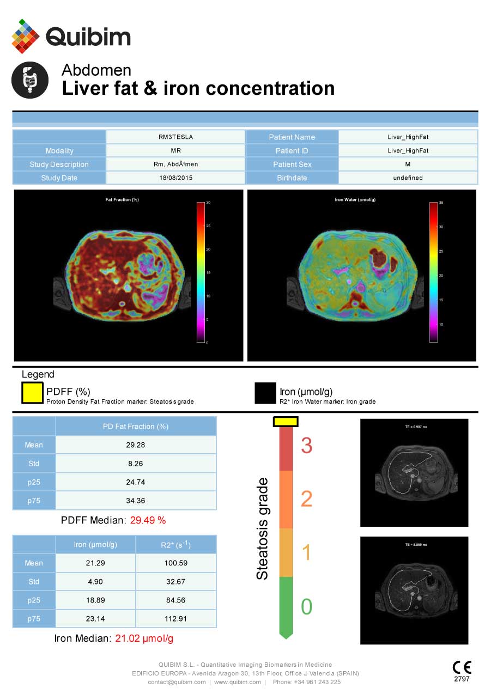The height and width of the screenshot is (694, 491).
Task: Select the black Iron legend swatch
Action: pos(265,393)
